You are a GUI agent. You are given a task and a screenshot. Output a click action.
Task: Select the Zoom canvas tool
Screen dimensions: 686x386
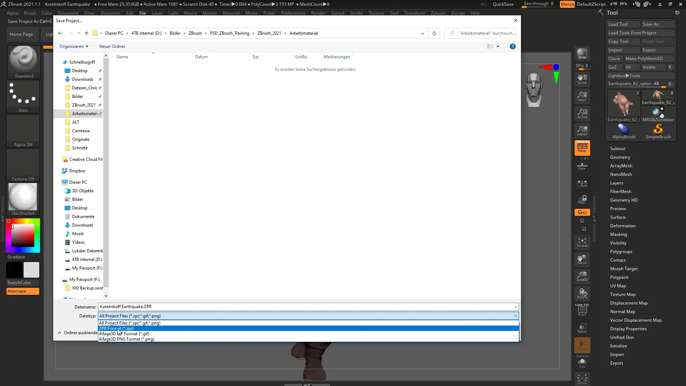click(x=582, y=96)
